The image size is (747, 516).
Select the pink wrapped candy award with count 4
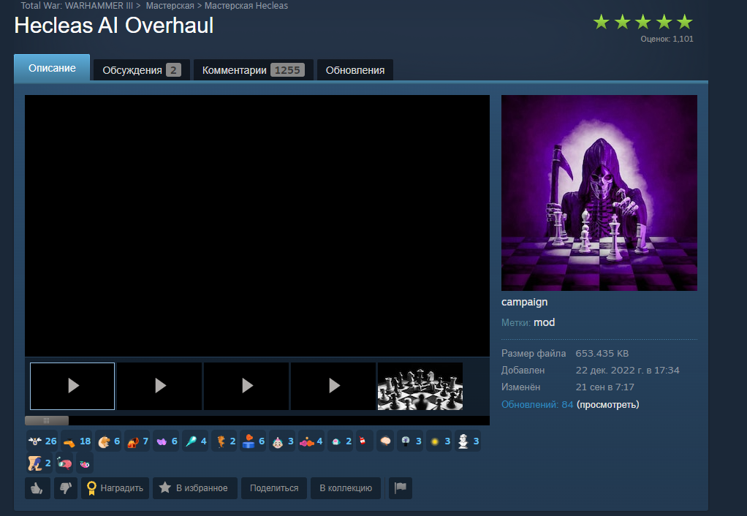(311, 441)
